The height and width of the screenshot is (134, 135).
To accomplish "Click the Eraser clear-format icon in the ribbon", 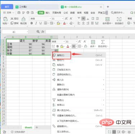I will tap(71, 23).
